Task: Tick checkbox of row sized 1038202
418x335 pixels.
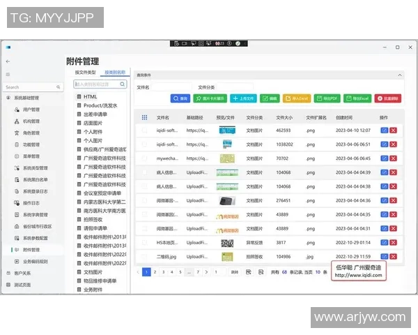Action: click(x=144, y=144)
